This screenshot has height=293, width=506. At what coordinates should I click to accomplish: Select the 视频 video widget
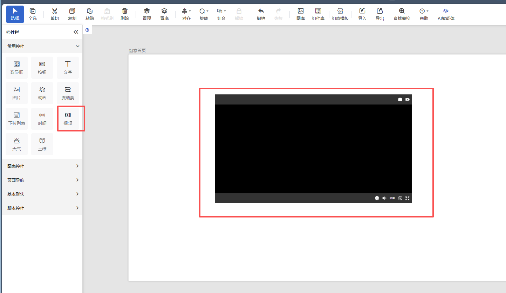click(x=68, y=119)
